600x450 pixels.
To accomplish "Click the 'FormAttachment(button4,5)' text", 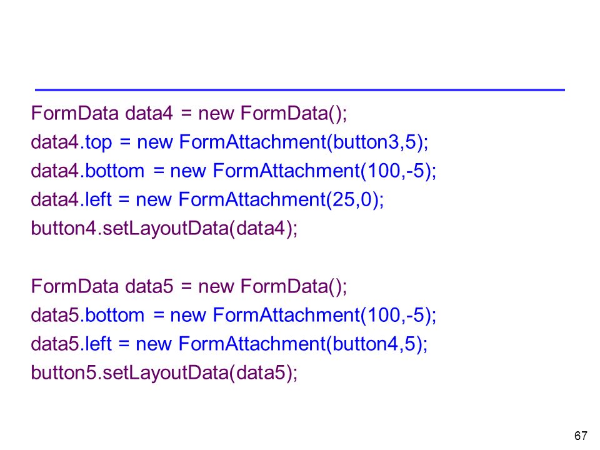I will point(301,344).
